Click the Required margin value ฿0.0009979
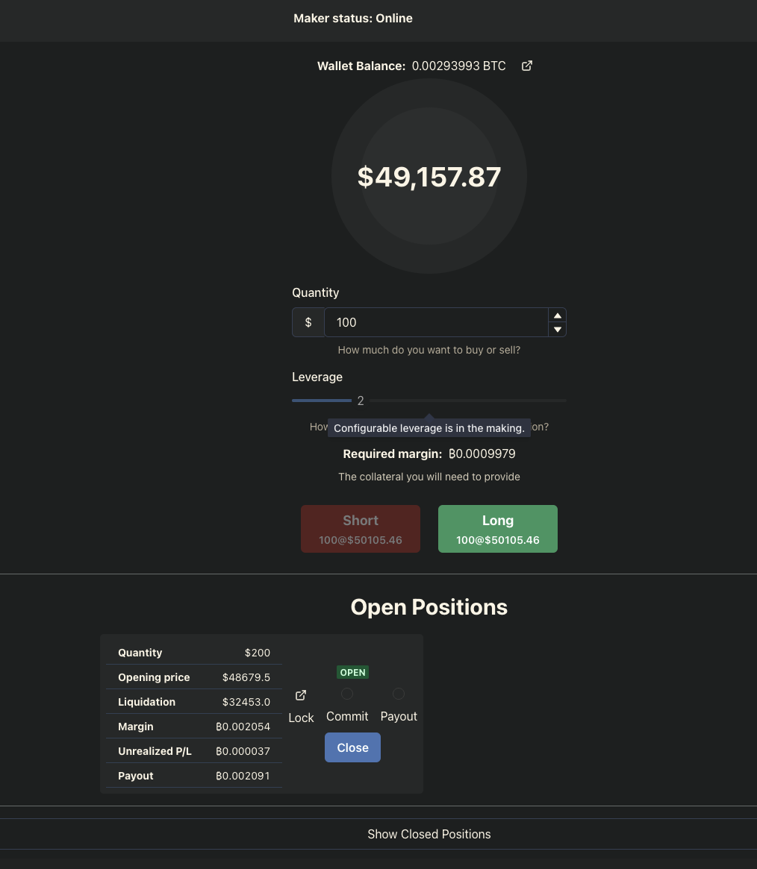Screen dimensions: 757x869 click(x=482, y=454)
